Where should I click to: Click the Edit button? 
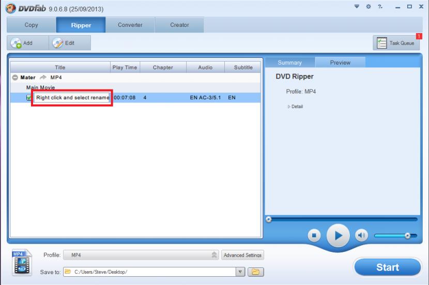point(69,43)
